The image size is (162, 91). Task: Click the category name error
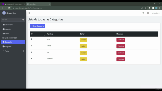pos(49,39)
